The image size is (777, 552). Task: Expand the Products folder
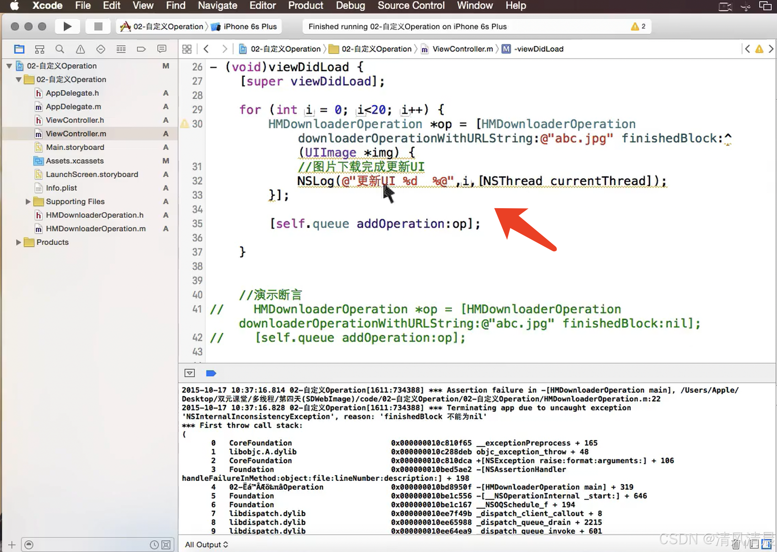18,242
